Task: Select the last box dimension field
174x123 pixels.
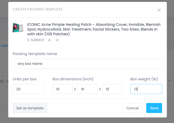Action: 112,89
